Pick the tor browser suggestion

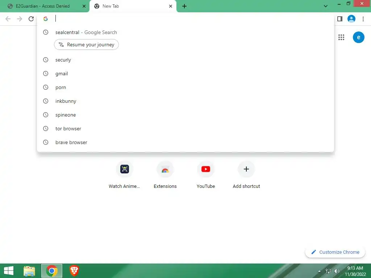click(x=185, y=129)
